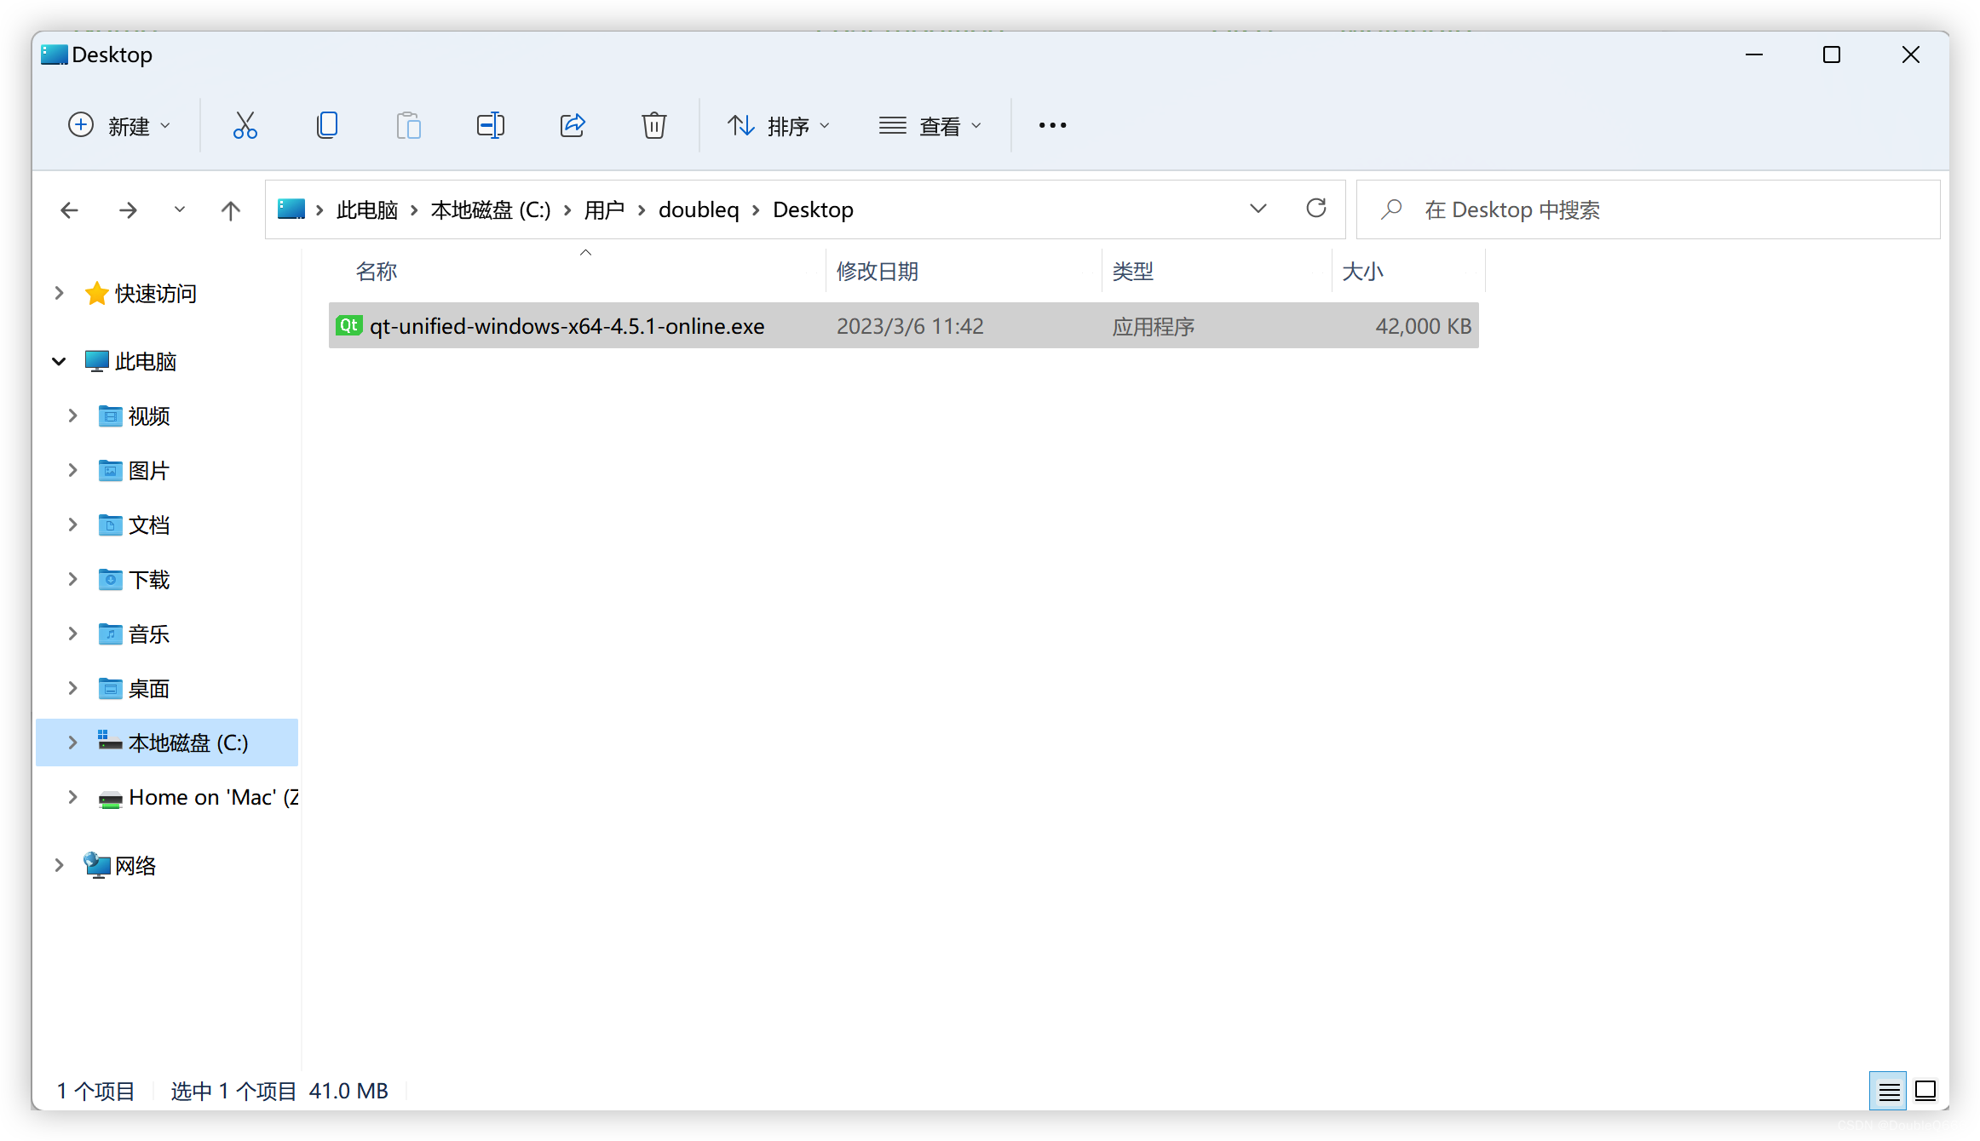
Task: Refresh the current folder view
Action: (1316, 209)
